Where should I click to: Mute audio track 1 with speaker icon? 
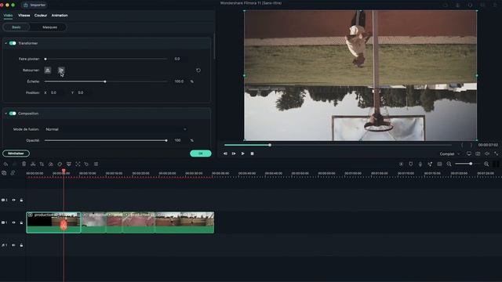coord(14,245)
